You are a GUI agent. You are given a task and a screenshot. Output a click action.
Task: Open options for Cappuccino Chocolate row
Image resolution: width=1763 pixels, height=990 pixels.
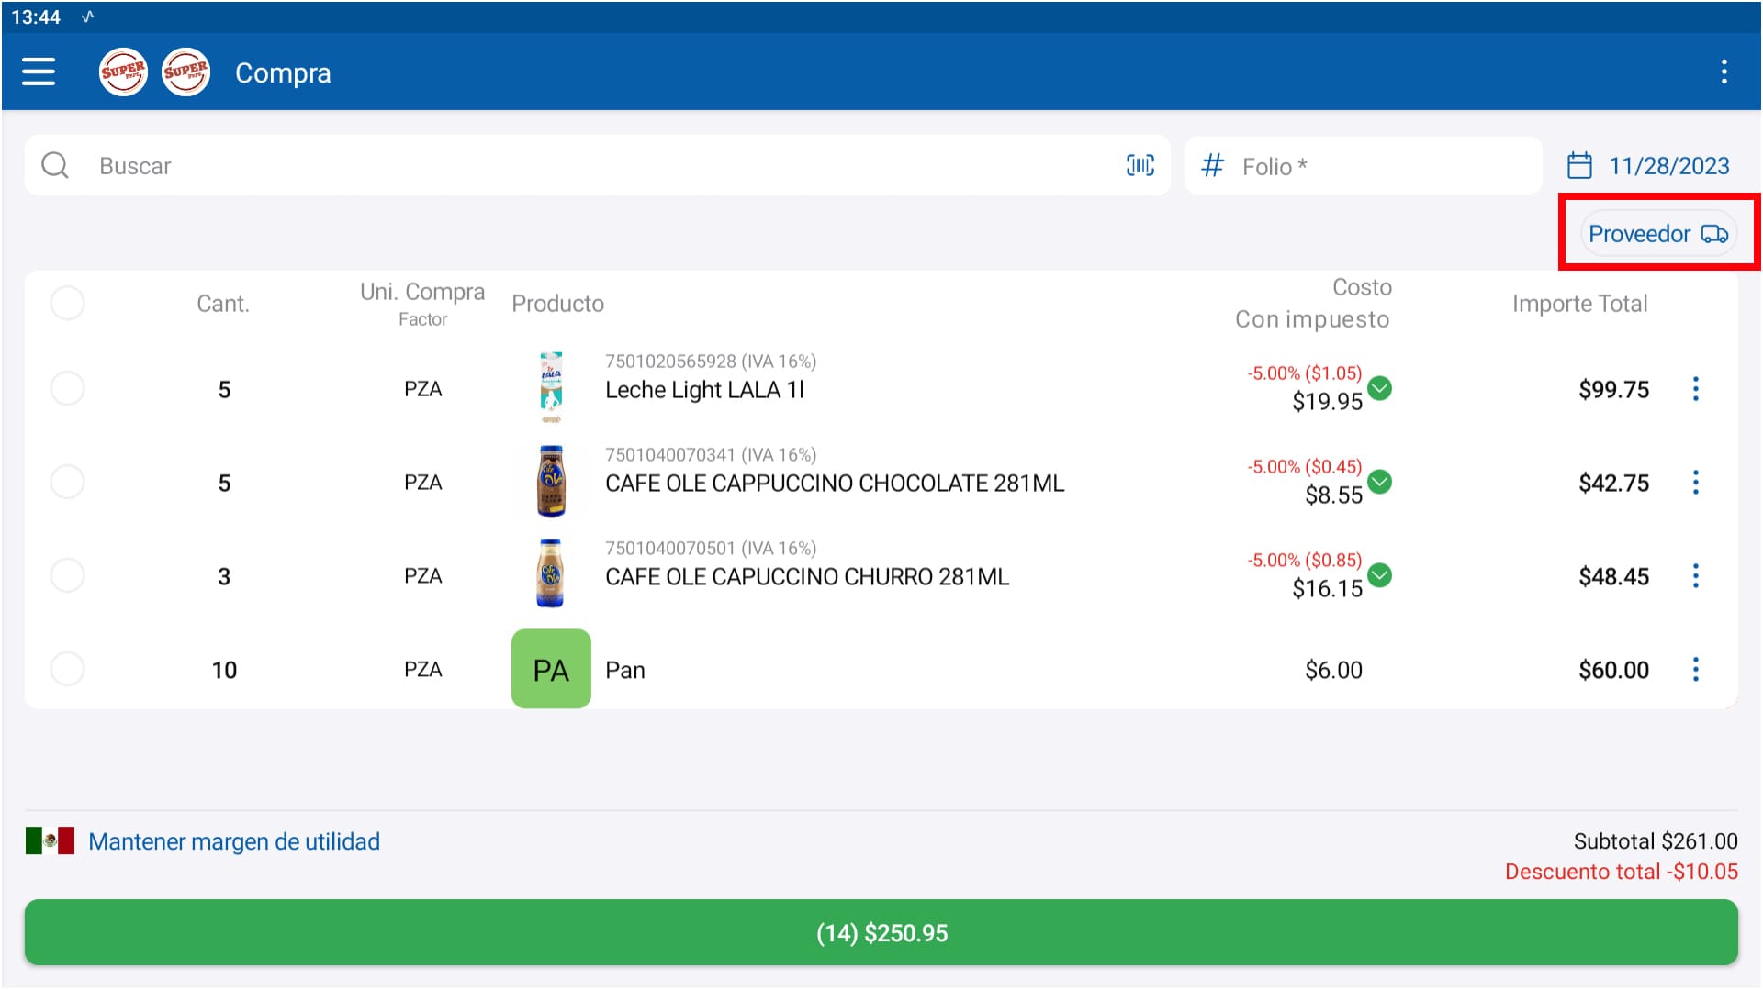coord(1695,483)
